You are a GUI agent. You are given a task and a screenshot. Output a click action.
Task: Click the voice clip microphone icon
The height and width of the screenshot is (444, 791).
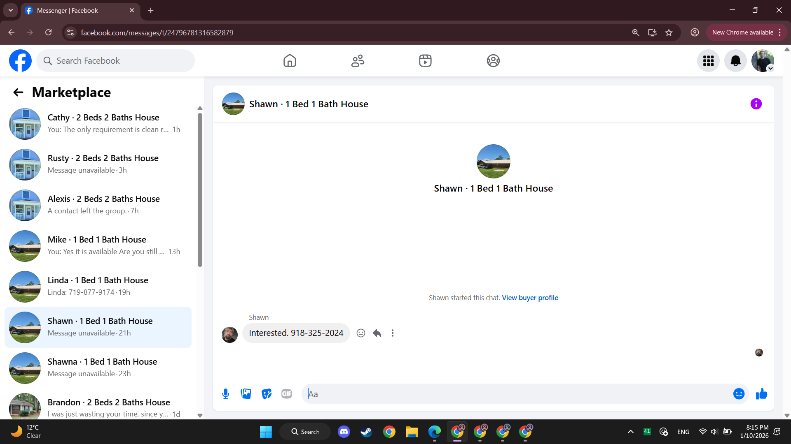[x=225, y=394]
